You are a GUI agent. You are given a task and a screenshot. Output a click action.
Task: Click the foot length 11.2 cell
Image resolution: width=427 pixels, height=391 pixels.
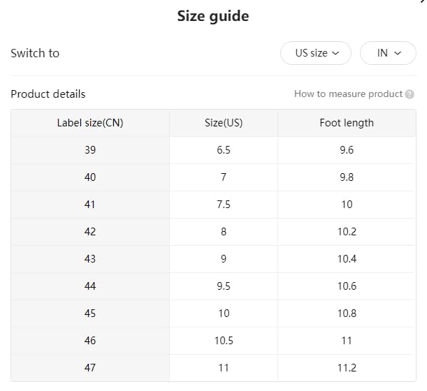pyautogui.click(x=347, y=368)
